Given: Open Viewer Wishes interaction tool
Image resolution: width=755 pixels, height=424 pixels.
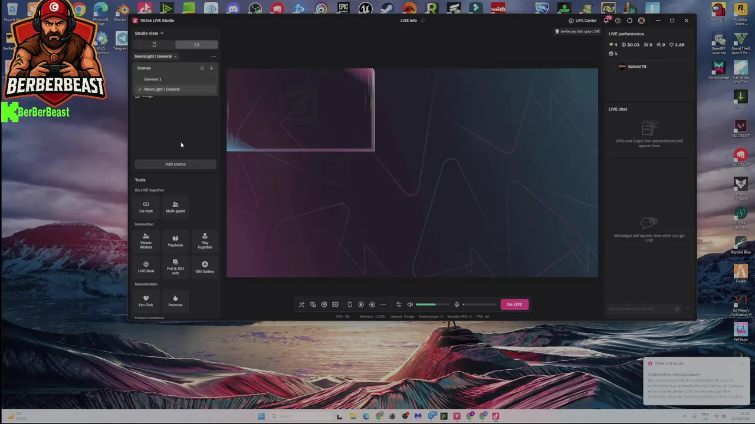Looking at the screenshot, I should coord(146,241).
